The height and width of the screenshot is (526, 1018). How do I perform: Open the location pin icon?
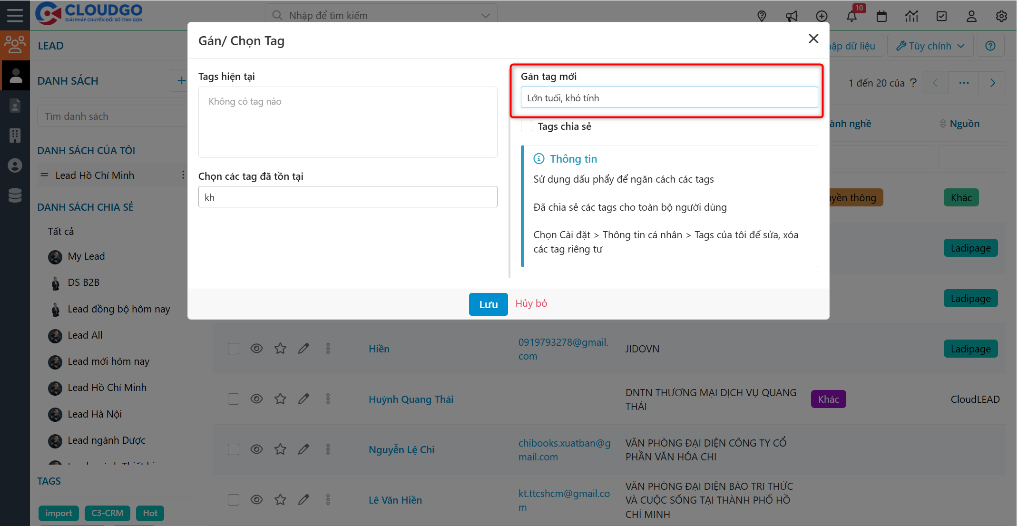click(x=762, y=16)
